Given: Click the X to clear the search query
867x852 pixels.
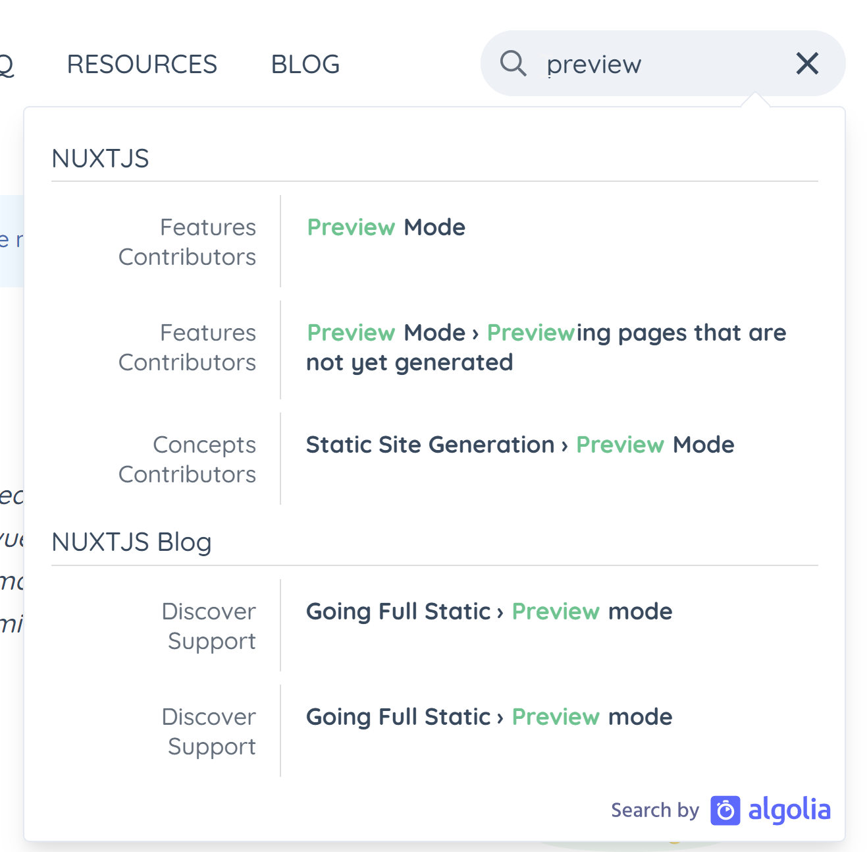Looking at the screenshot, I should (x=807, y=63).
